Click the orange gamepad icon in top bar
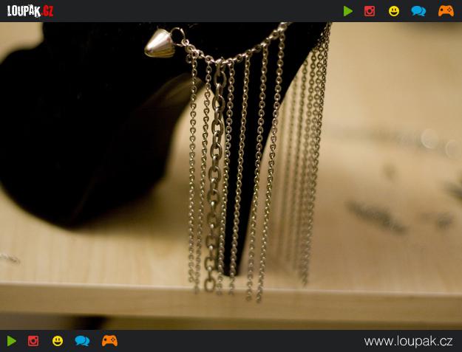 pos(446,11)
